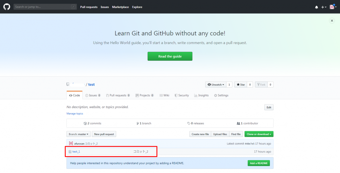Open the Clone or download dropdown
The width and height of the screenshot is (340, 173).
coord(259,134)
